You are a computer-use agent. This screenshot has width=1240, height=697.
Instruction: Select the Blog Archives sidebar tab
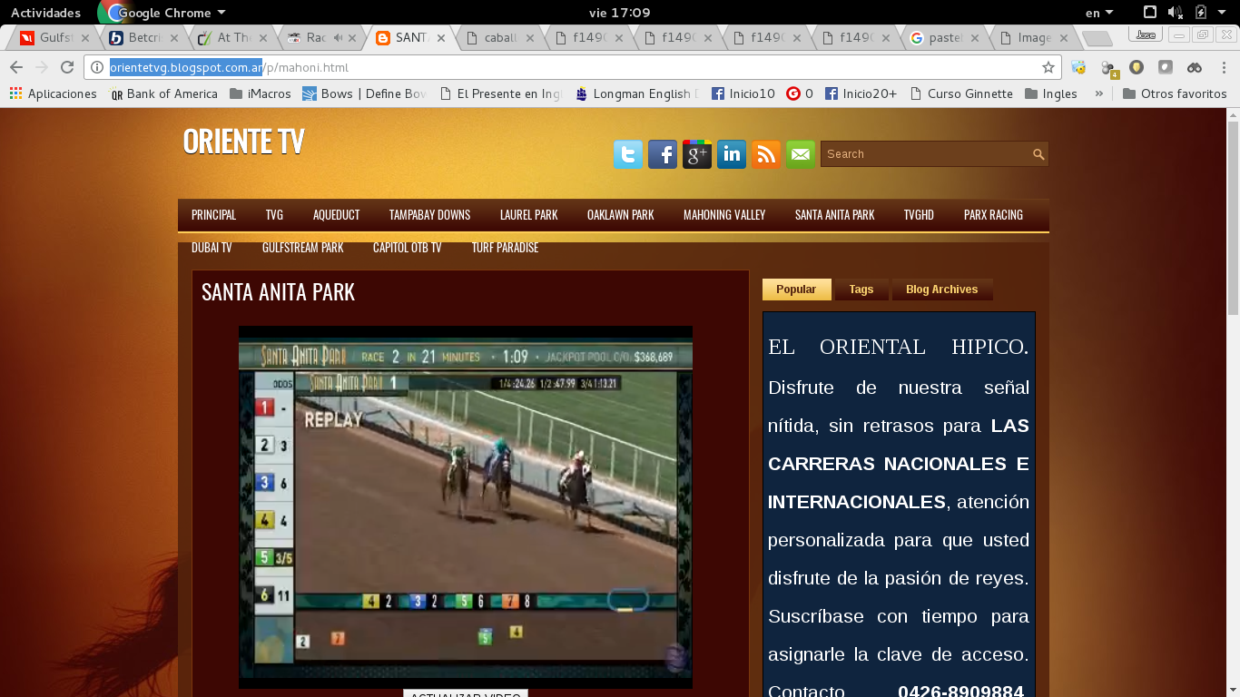click(941, 290)
